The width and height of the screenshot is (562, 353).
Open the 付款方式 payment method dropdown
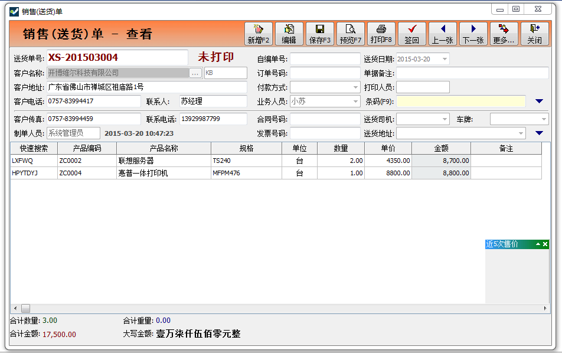[355, 87]
